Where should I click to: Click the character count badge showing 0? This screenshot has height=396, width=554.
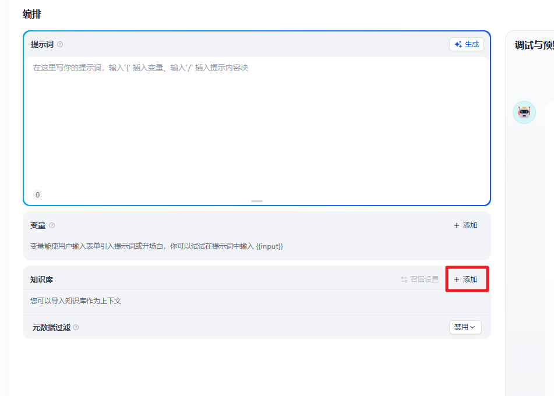38,195
